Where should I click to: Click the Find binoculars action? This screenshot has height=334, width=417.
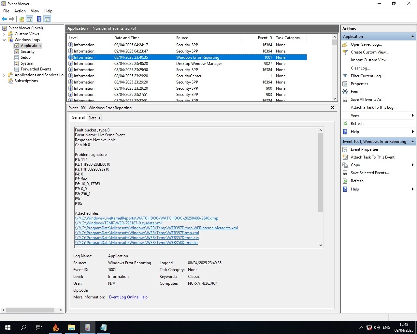click(356, 92)
